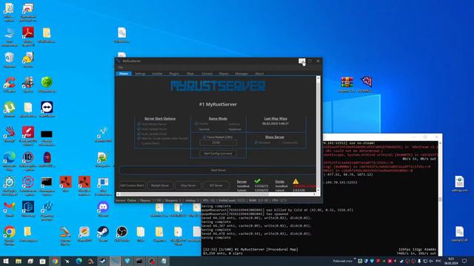Open Steam from the taskbar
This screenshot has width=474, height=266.
103,261
